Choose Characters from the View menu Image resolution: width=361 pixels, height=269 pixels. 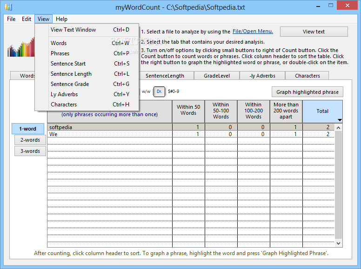87,105
